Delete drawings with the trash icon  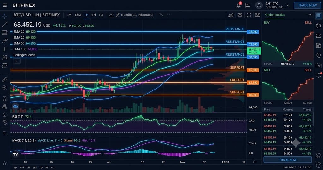(4, 133)
